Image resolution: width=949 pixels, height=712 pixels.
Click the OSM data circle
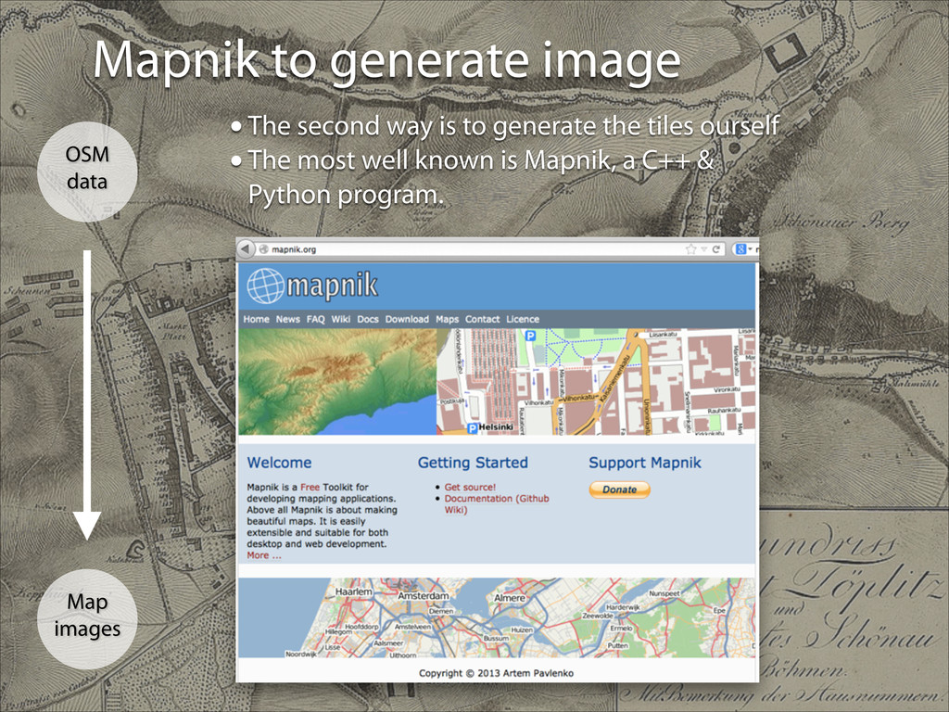tap(87, 172)
